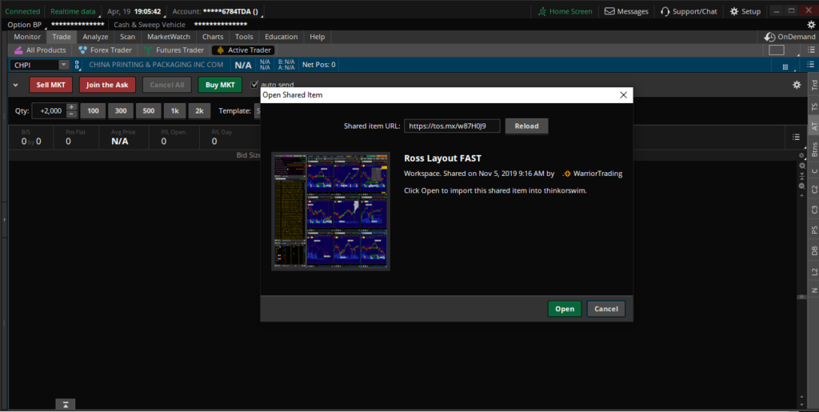Increase quantity with plus stepper
The image size is (819, 412).
tap(71, 107)
